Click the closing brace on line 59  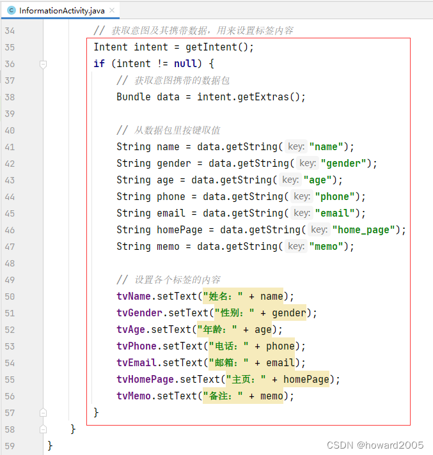pyautogui.click(x=50, y=445)
